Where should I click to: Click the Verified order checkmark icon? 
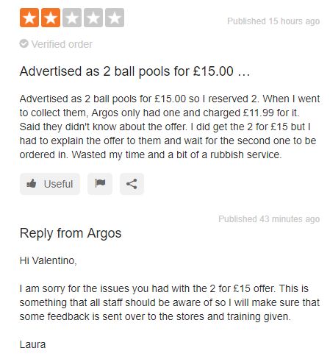24,43
